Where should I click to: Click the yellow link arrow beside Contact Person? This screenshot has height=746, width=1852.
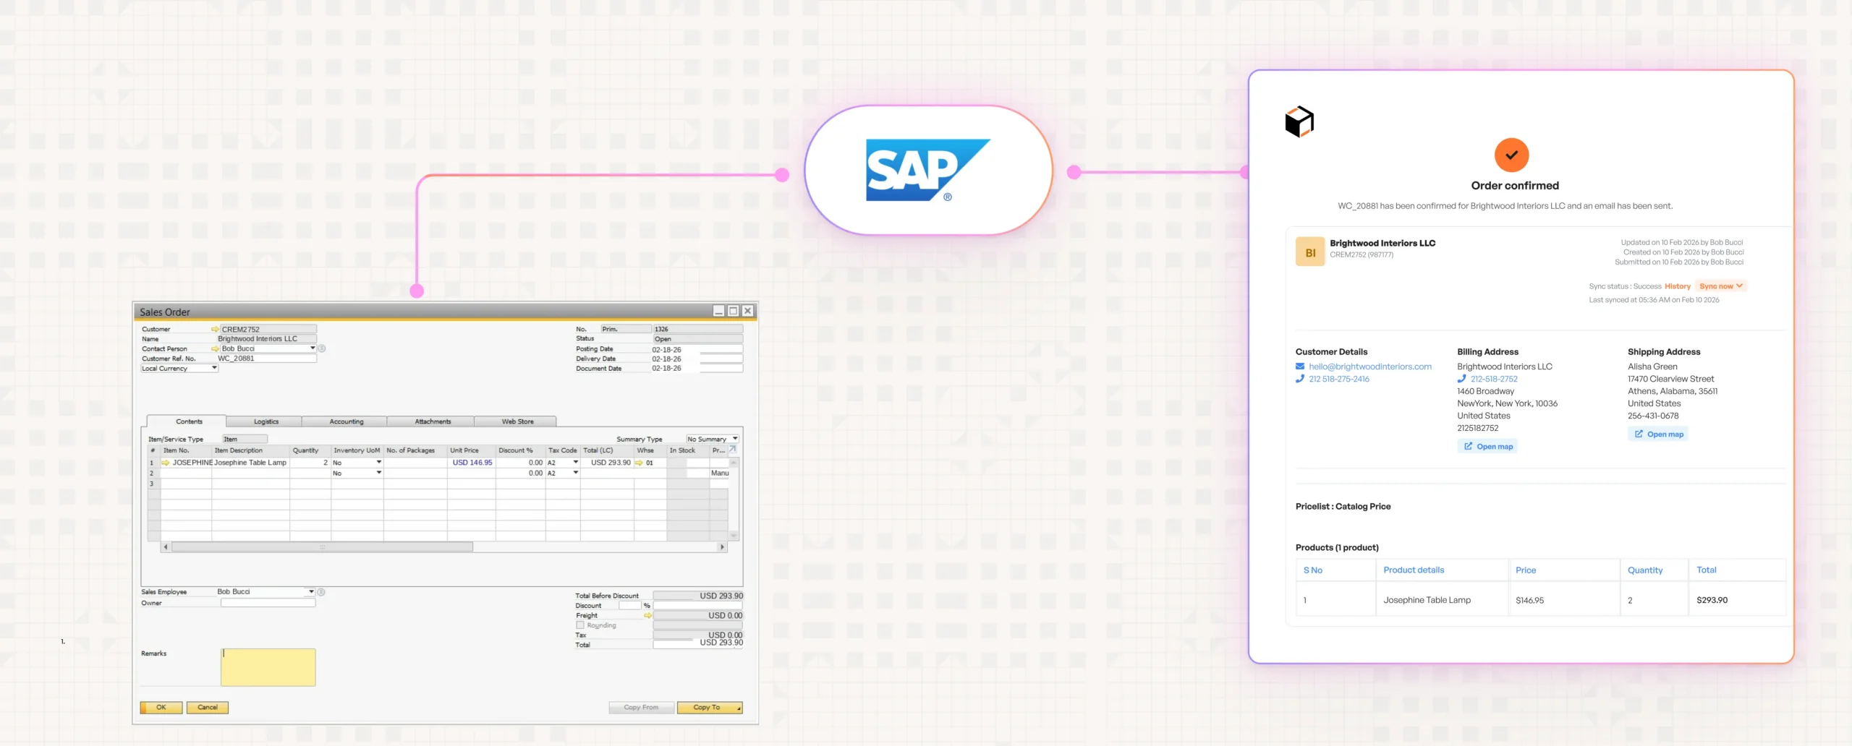[215, 348]
